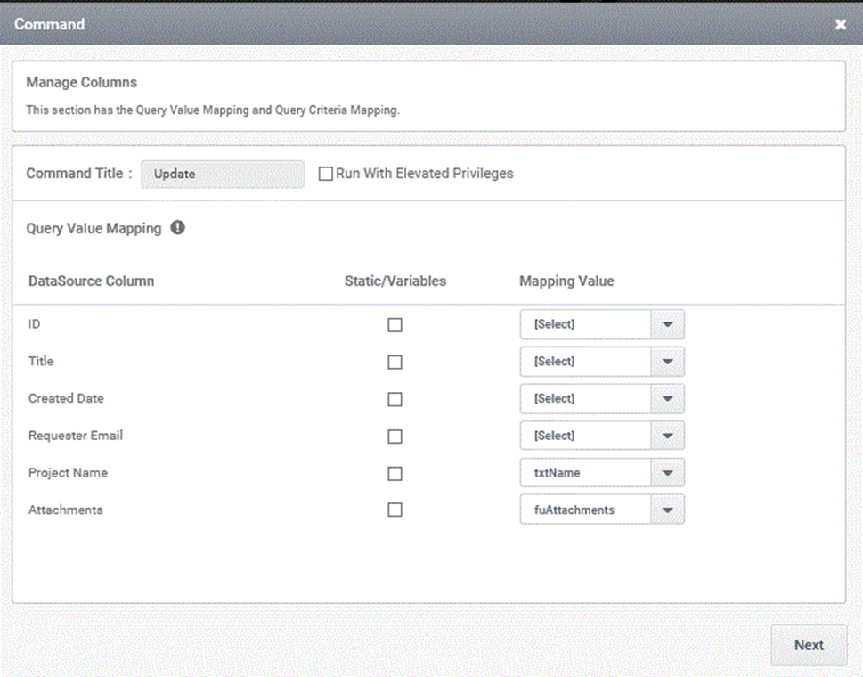Select Static/Variables checkbox for Project Name
The height and width of the screenshot is (677, 863).
click(395, 473)
